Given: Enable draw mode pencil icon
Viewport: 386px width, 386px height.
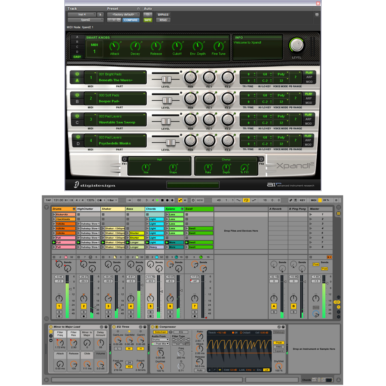Looking at the screenshot, I should [291, 200].
